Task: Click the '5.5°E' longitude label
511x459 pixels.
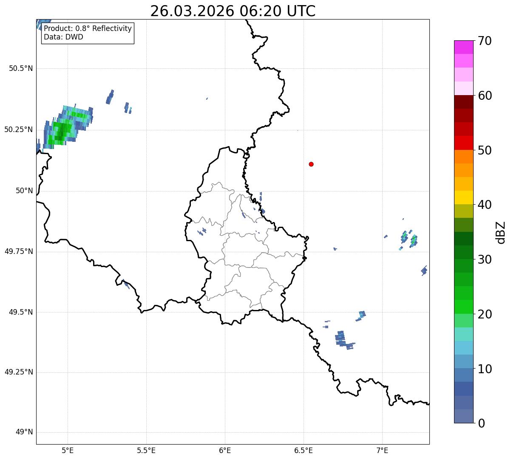Action: [146, 450]
